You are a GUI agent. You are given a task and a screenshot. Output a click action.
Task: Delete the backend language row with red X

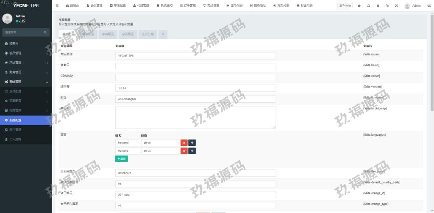pos(184,143)
